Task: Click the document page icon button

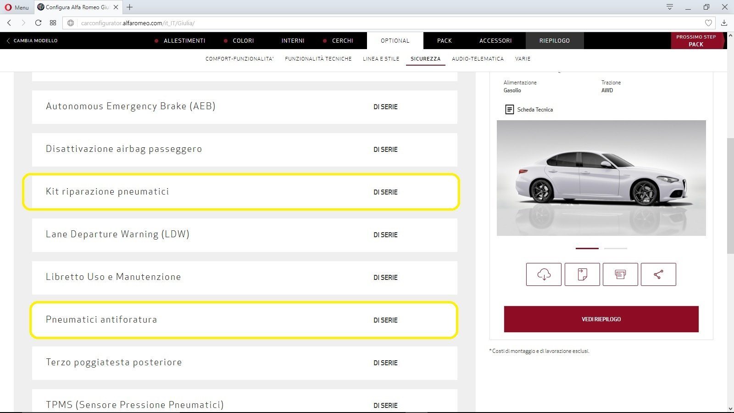Action: [582, 274]
